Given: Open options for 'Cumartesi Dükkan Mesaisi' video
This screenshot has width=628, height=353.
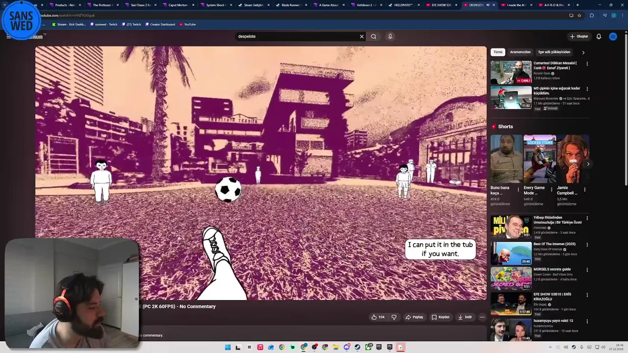Looking at the screenshot, I should (x=587, y=64).
